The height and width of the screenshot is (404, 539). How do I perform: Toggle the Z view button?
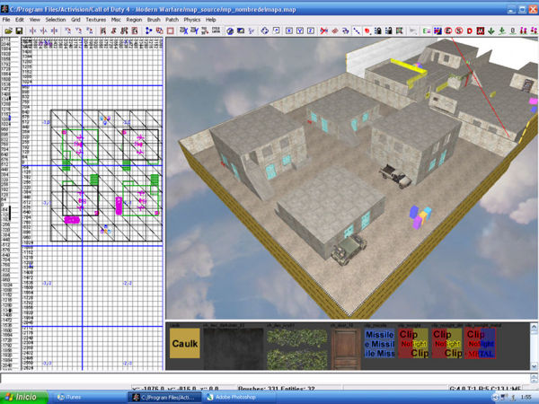click(x=311, y=31)
